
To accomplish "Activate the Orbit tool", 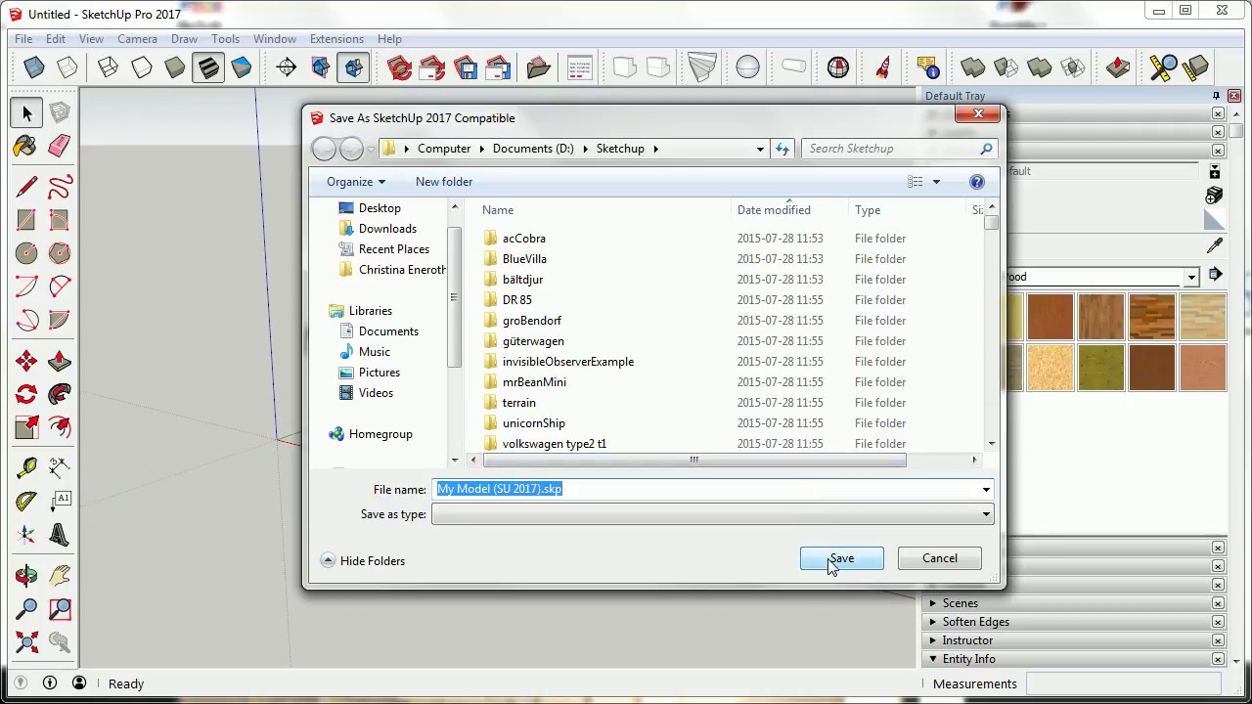I will (26, 575).
